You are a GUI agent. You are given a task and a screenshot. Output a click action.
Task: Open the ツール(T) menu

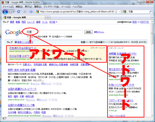pos(66,7)
